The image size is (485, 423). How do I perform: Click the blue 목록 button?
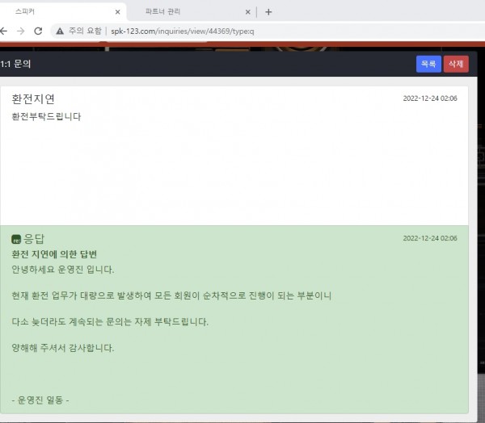click(428, 64)
